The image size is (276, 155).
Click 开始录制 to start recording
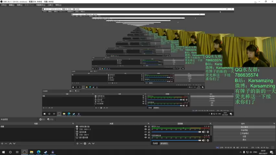244,130
